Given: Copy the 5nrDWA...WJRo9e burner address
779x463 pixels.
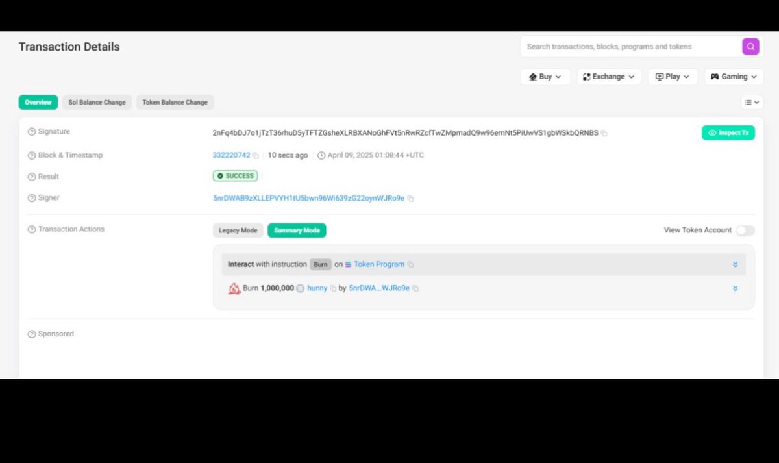Looking at the screenshot, I should (x=415, y=288).
